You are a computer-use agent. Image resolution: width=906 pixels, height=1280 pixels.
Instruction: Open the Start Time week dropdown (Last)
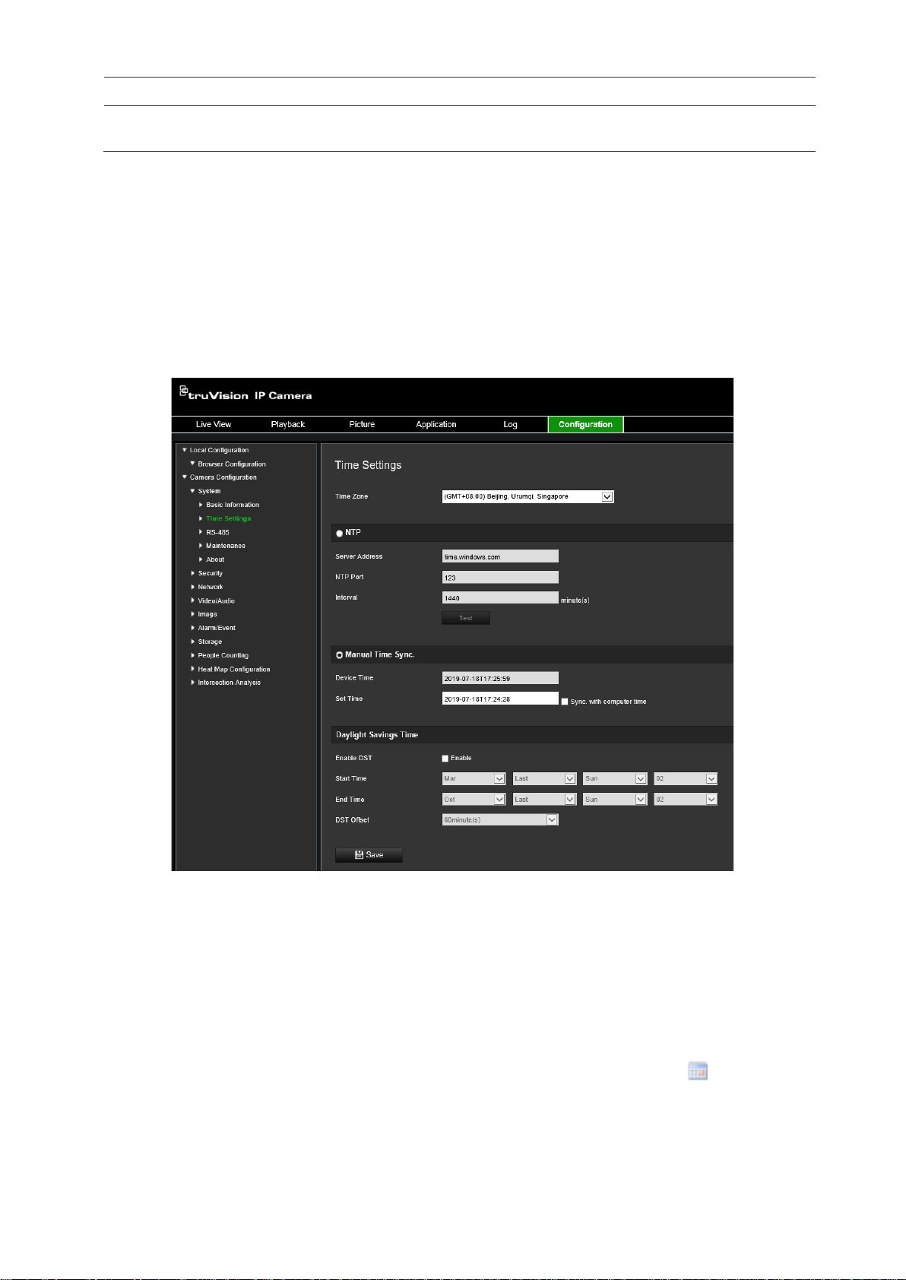click(x=544, y=778)
